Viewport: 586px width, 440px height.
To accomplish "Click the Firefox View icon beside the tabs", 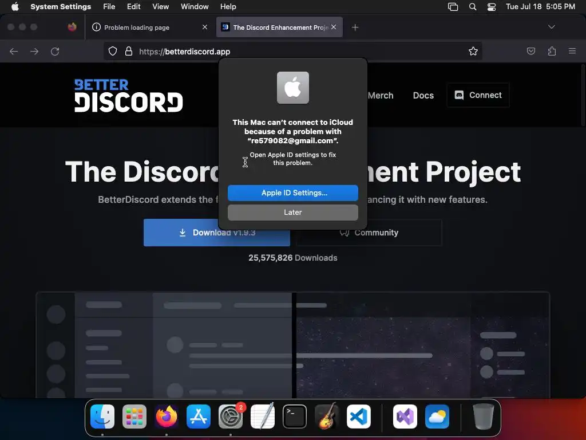I will (72, 27).
